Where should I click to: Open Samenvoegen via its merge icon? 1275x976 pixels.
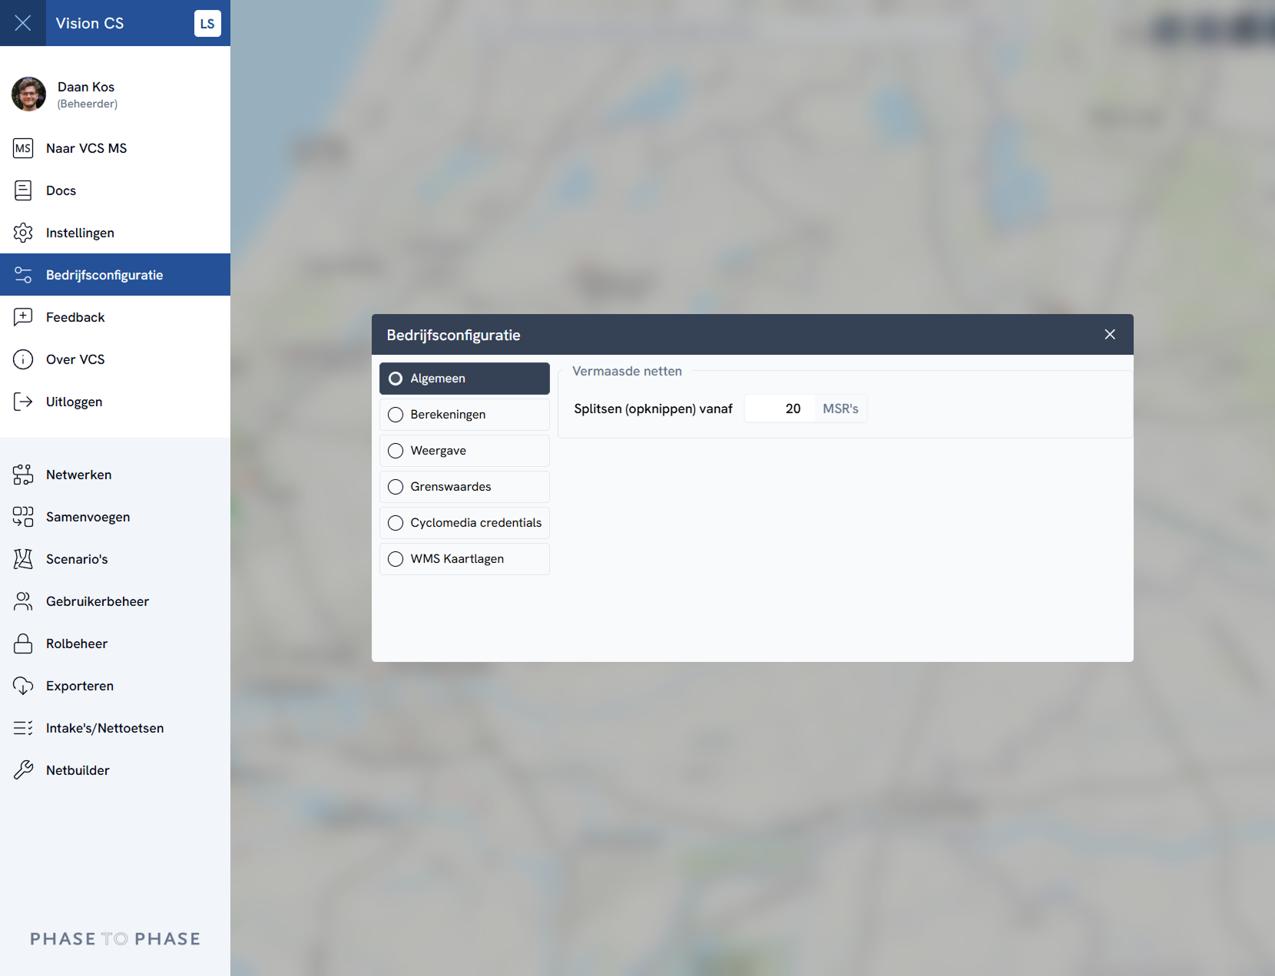point(23,517)
